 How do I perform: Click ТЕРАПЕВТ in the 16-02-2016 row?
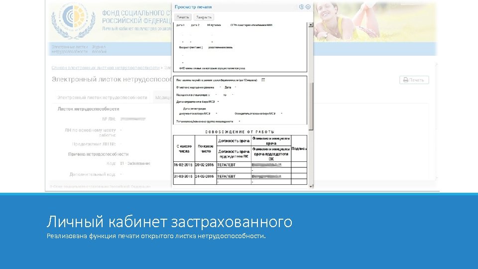(226, 165)
